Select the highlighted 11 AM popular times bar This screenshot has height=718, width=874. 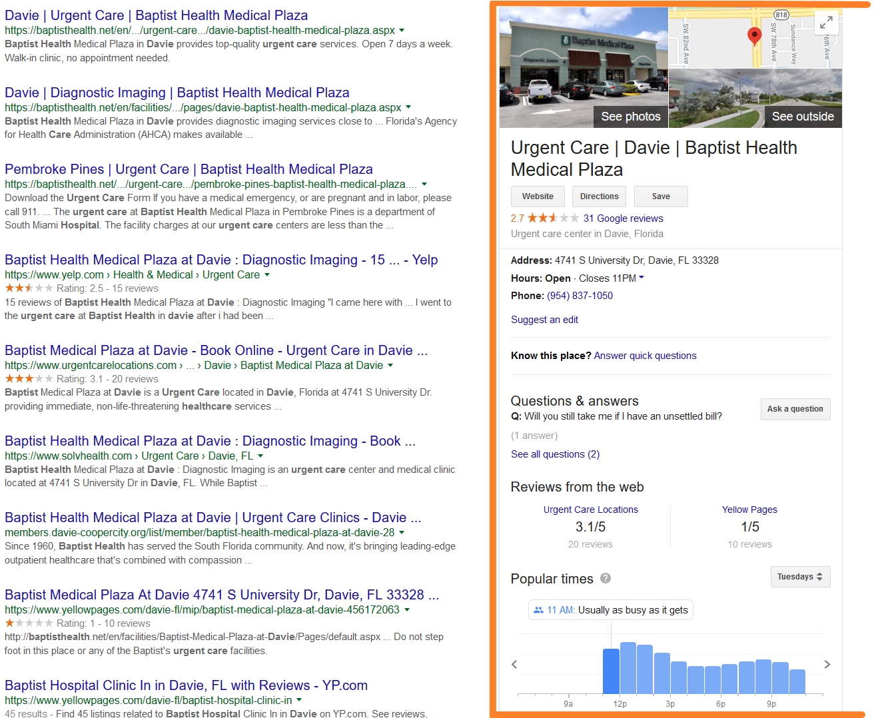611,671
